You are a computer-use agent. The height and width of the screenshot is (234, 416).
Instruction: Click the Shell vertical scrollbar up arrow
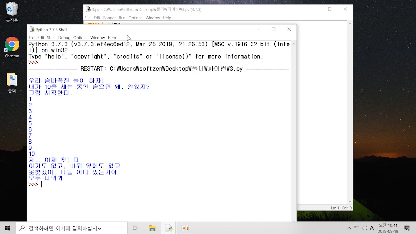293,44
